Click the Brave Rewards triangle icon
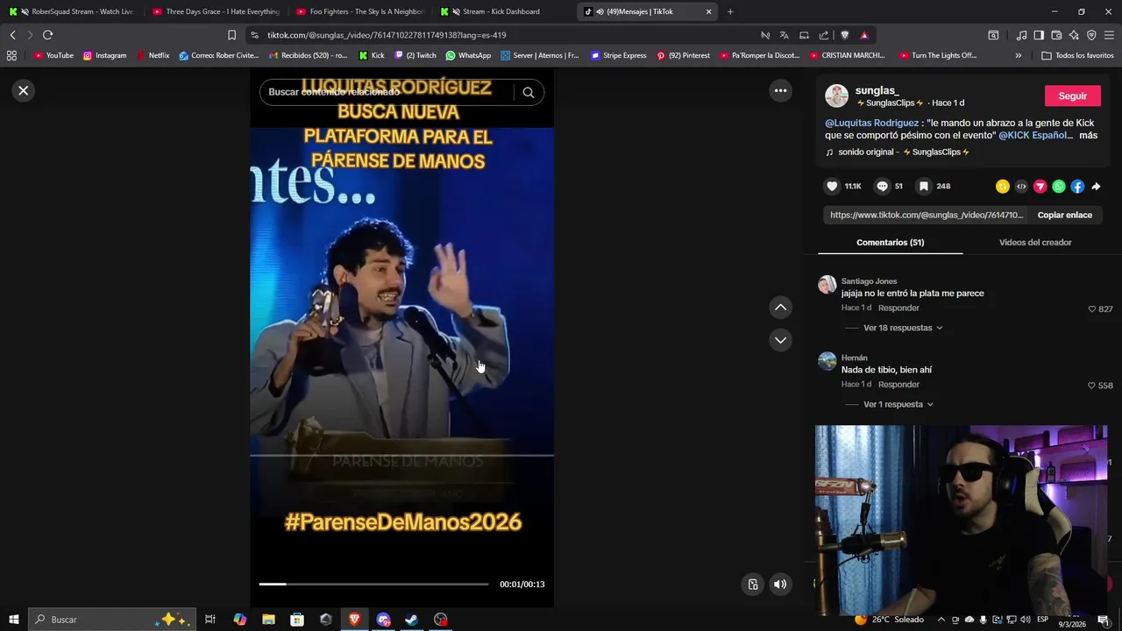Viewport: 1122px width, 631px height. coord(864,35)
